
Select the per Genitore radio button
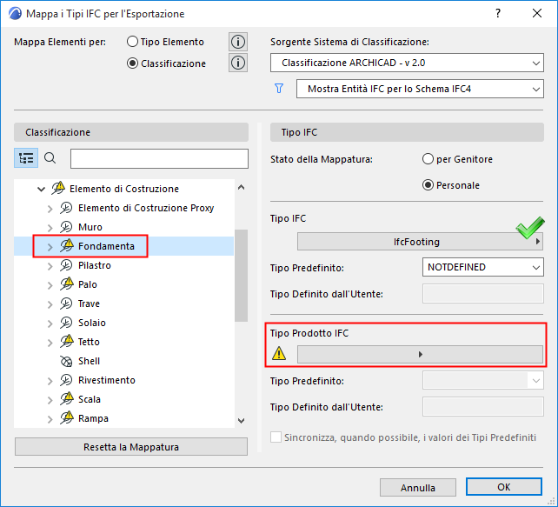428,159
